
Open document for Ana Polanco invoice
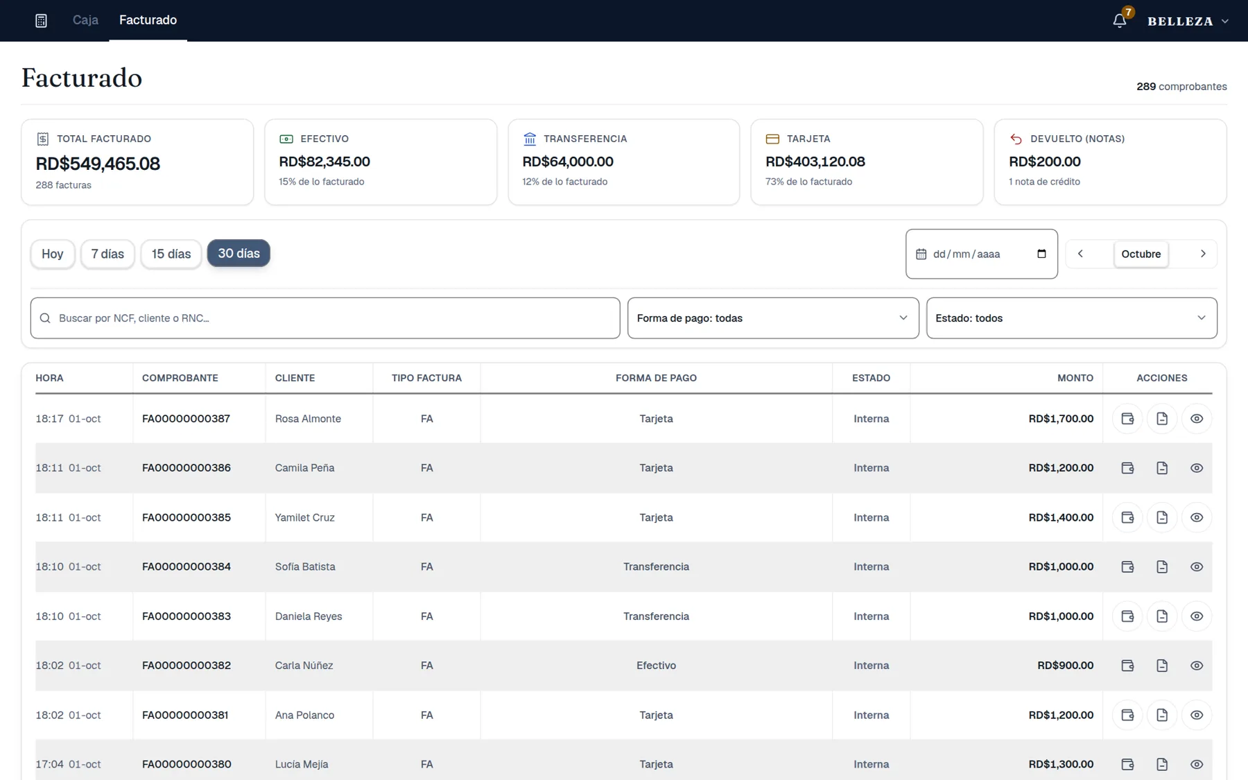pos(1162,715)
